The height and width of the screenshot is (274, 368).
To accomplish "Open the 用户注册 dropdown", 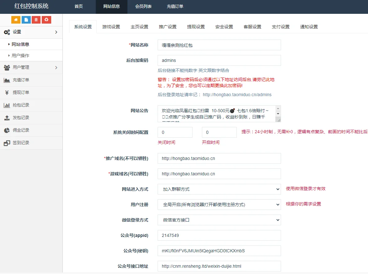I will tap(219, 205).
